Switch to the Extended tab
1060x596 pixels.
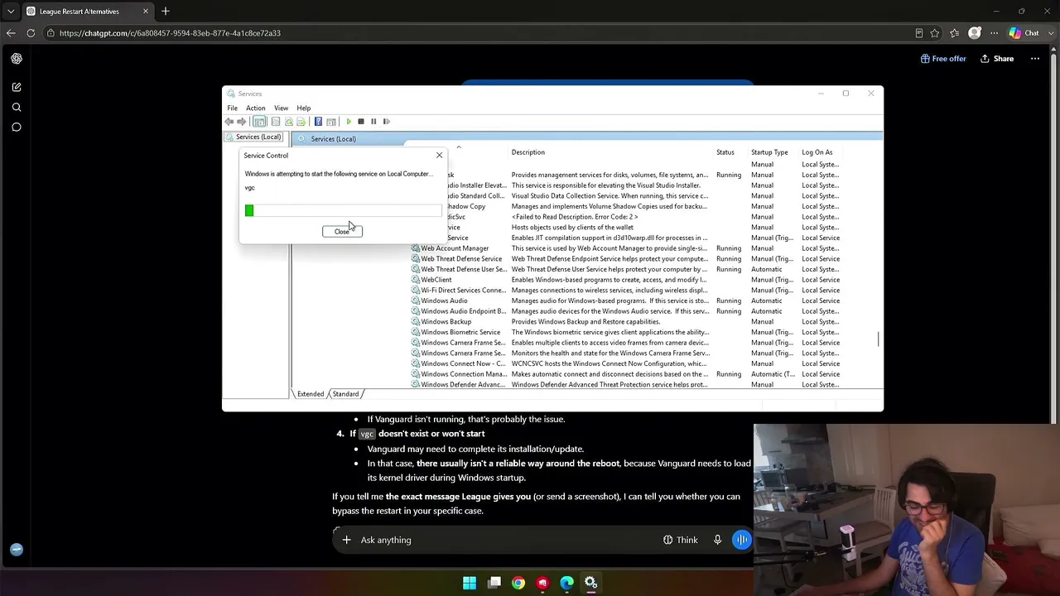pos(311,394)
